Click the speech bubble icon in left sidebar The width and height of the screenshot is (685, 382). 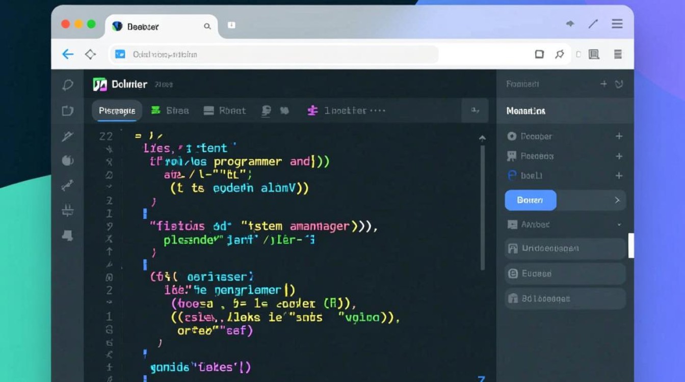coord(67,85)
